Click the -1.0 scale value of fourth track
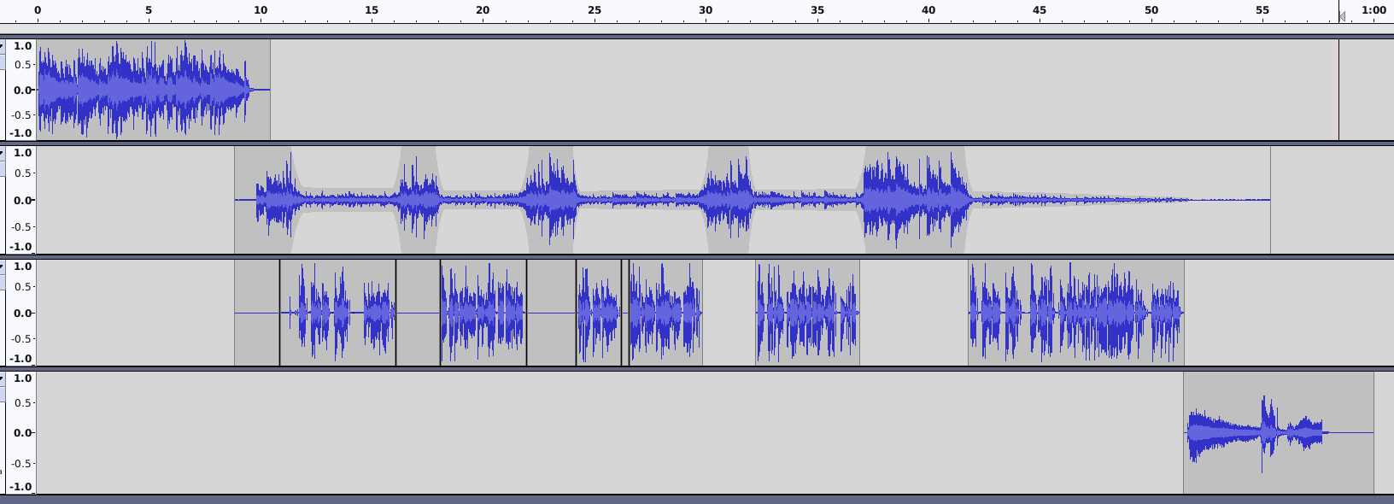This screenshot has height=504, width=1394. click(21, 487)
